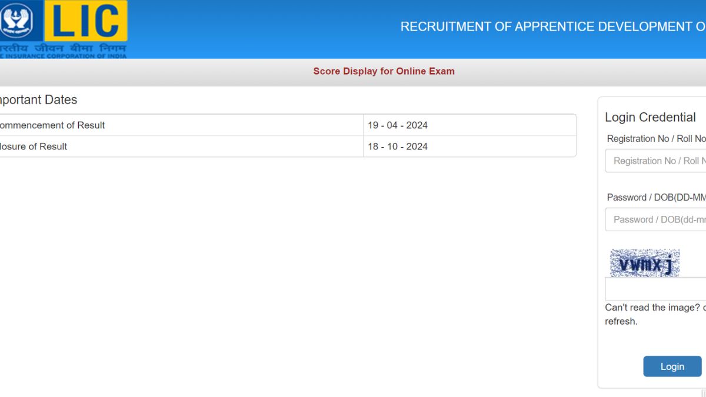
Task: Click the LIC hands emblem icon
Action: click(x=16, y=21)
